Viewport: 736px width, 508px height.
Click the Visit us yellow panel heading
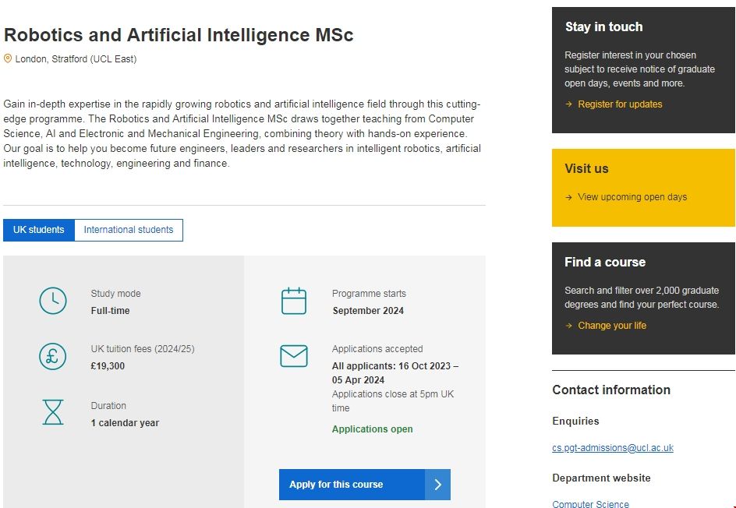click(586, 168)
